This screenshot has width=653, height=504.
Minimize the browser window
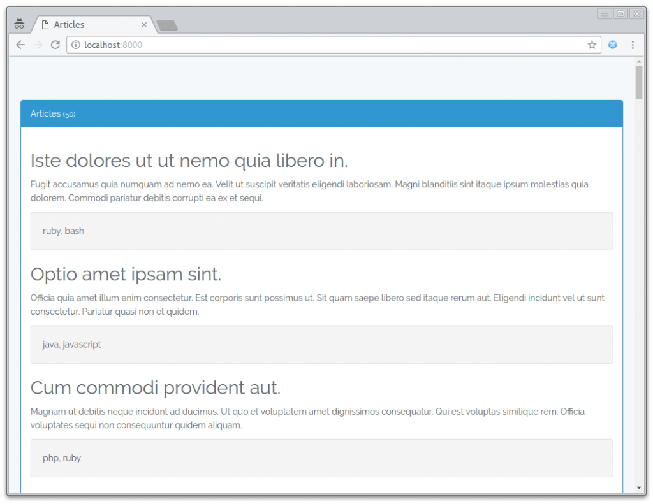(x=605, y=14)
